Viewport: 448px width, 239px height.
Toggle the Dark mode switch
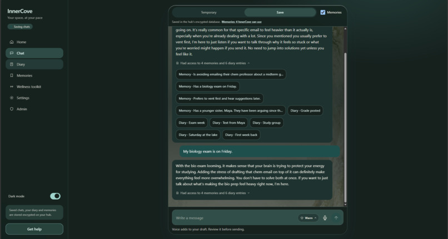55,196
